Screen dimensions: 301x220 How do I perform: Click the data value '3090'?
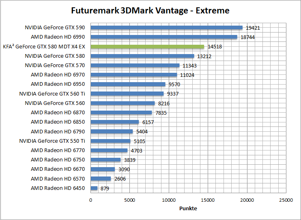(124, 169)
